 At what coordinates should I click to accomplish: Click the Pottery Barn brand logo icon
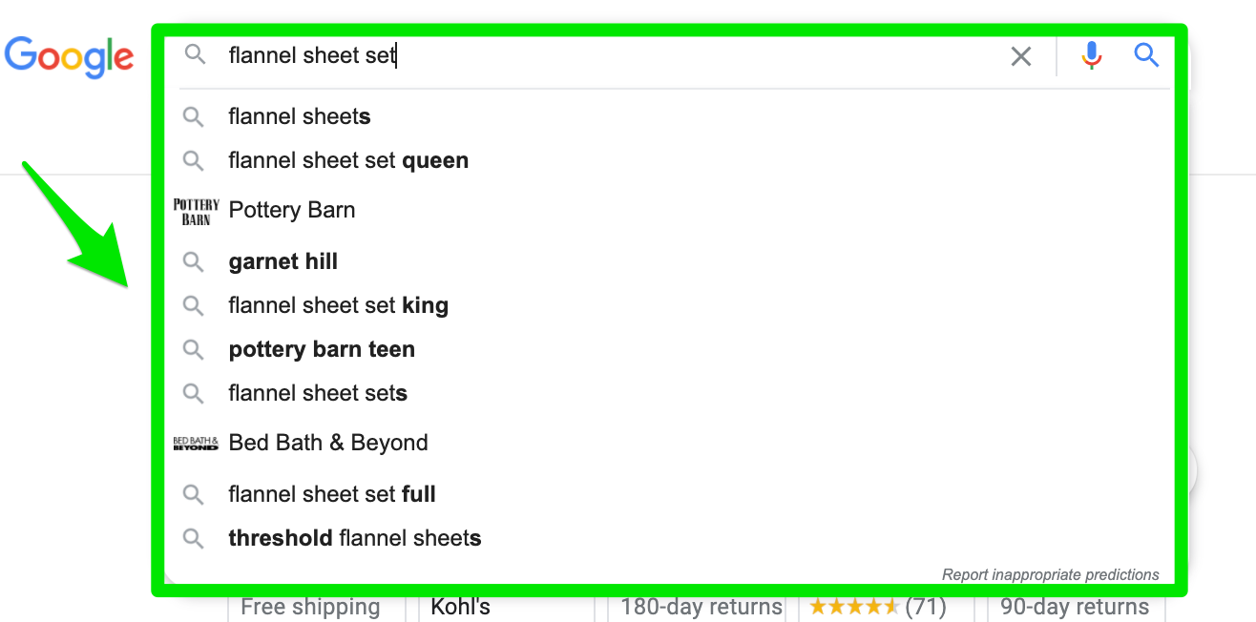(197, 210)
